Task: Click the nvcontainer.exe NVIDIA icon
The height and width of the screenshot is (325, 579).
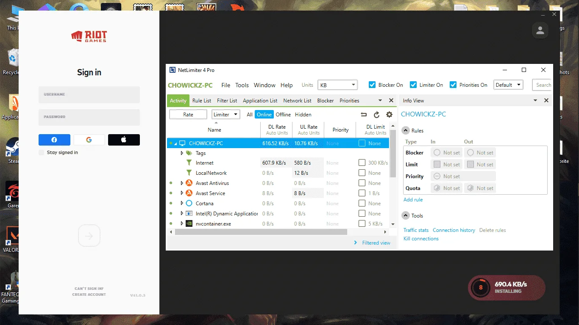Action: pos(189,224)
